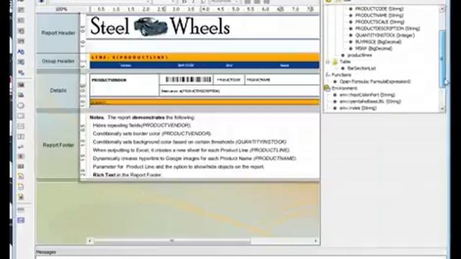
Task: Select the bar-sparkline tool
Action: pyautogui.click(x=21, y=176)
